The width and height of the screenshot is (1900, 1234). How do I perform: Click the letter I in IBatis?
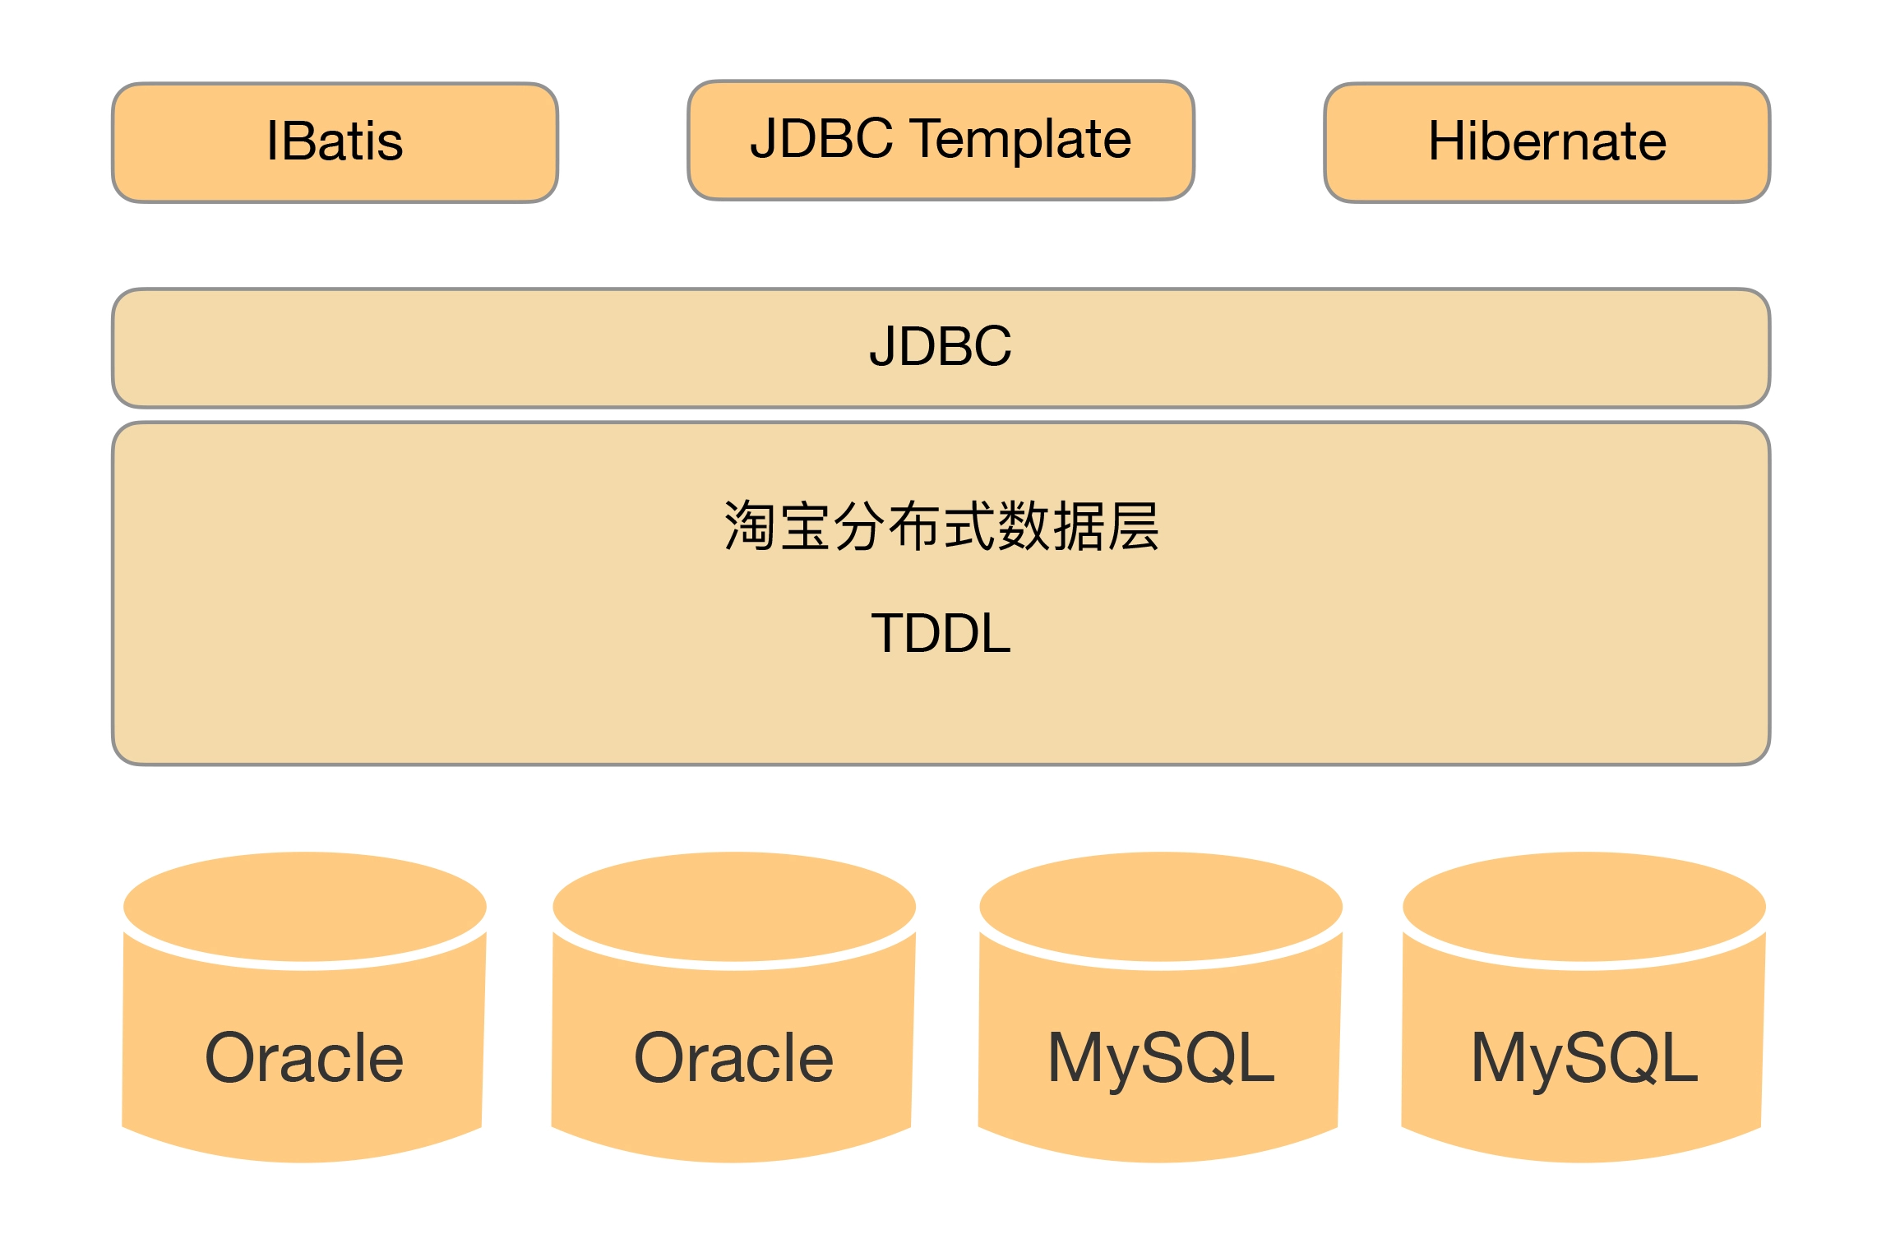pyautogui.click(x=272, y=141)
